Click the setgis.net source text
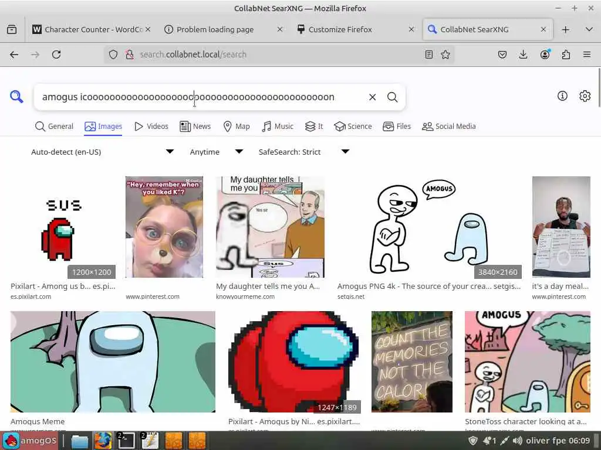The height and width of the screenshot is (450, 601). click(351, 296)
